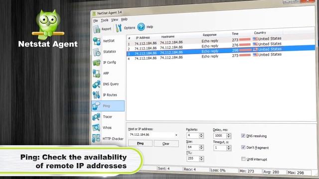
Task: Click the red time bar for 276
Action: [245, 44]
